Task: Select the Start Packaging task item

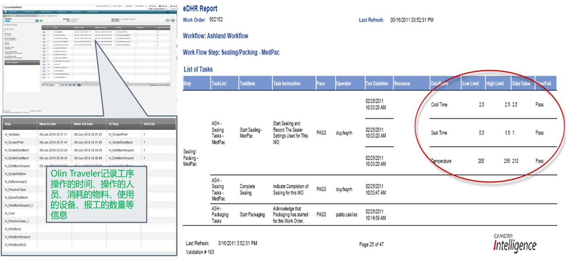Action: pyautogui.click(x=252, y=215)
